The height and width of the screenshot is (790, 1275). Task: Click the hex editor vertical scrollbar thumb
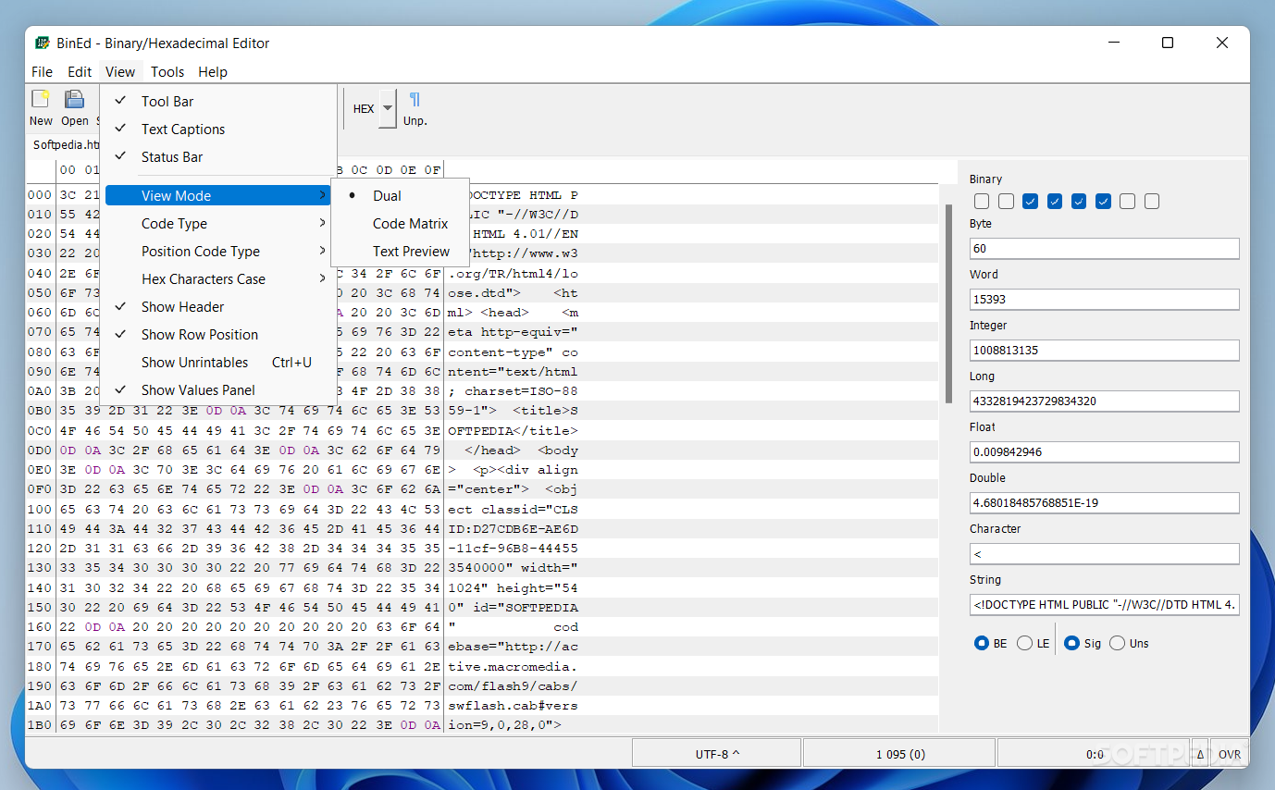(x=948, y=303)
